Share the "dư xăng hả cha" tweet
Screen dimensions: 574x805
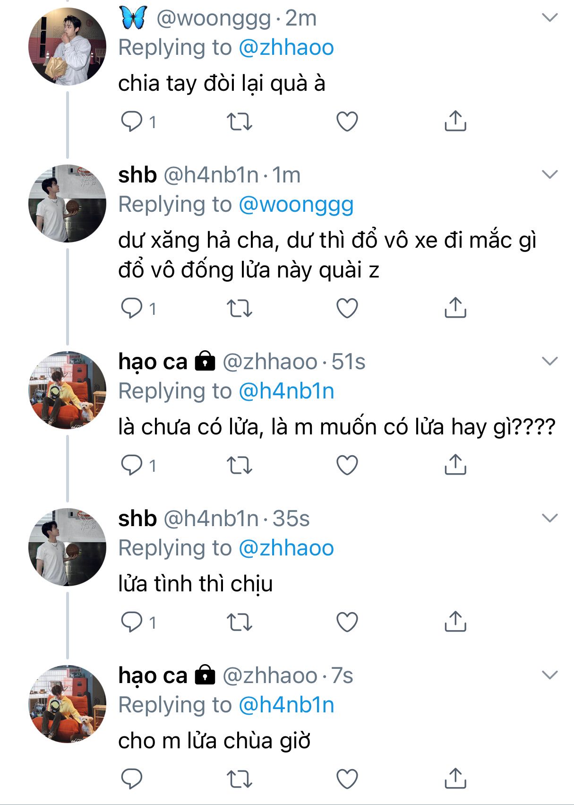455,308
